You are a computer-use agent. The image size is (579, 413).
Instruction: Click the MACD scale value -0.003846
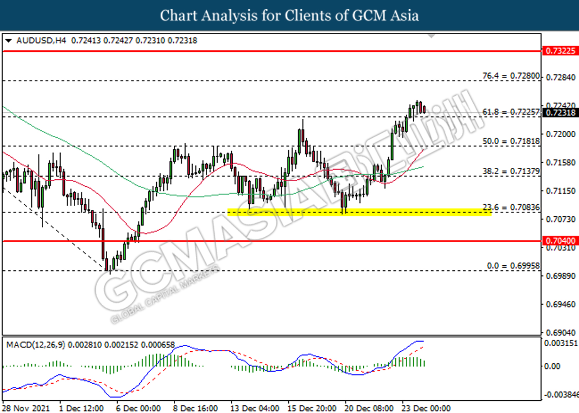pyautogui.click(x=561, y=394)
